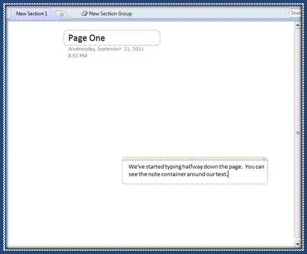
Task: Switch to the New Section 1 tab
Action: [32, 14]
